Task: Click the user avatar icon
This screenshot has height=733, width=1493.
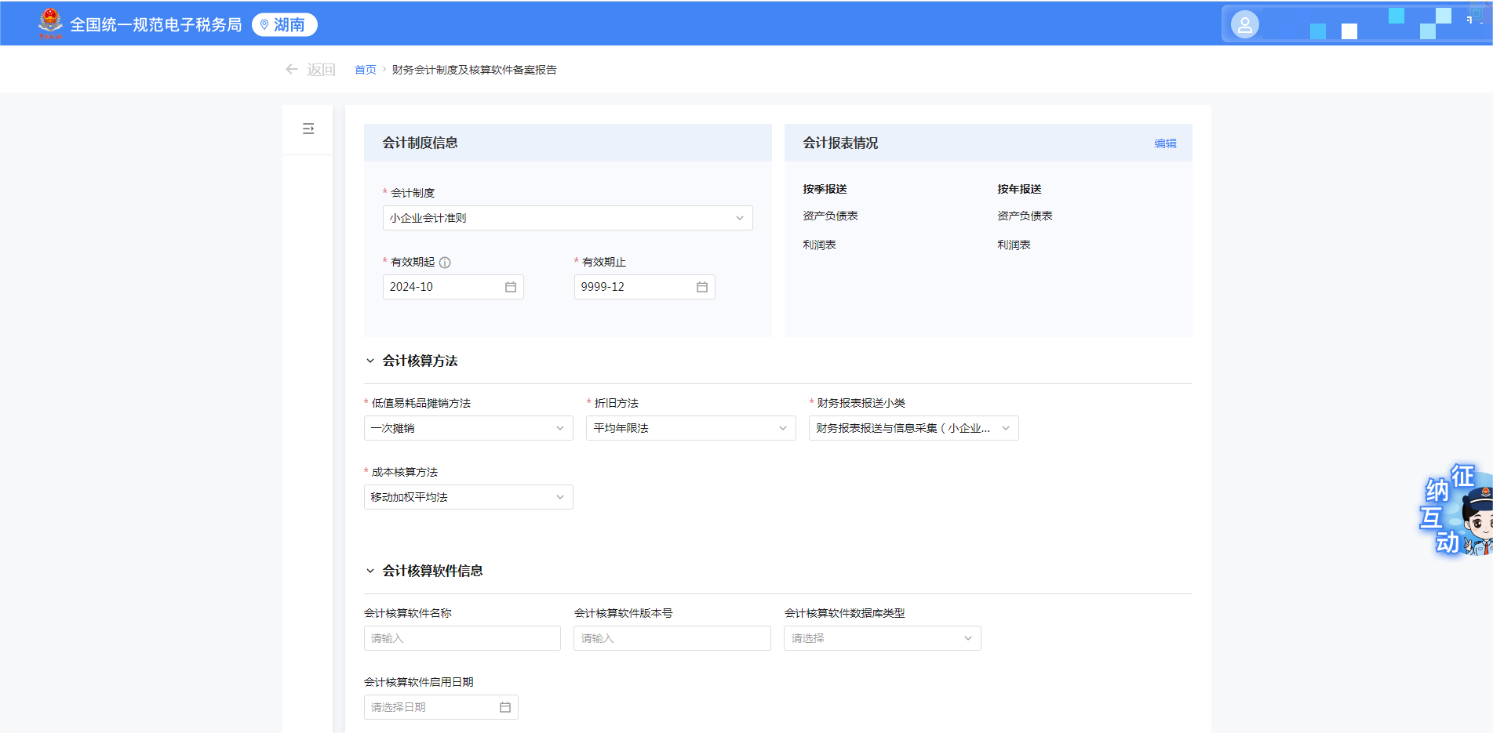Action: pyautogui.click(x=1244, y=25)
